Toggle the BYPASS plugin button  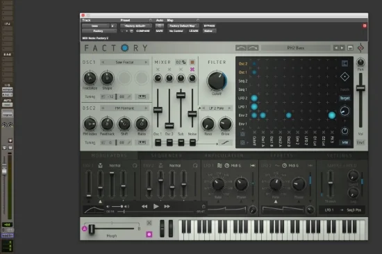pyautogui.click(x=209, y=26)
